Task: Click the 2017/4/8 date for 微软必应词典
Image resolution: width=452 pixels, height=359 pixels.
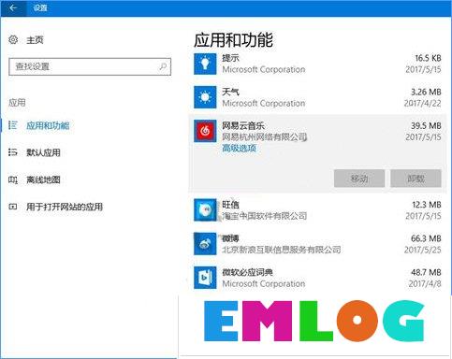Action: (x=425, y=283)
